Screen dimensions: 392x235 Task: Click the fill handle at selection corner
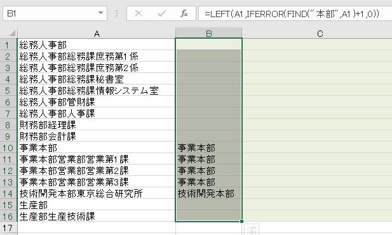(x=241, y=221)
